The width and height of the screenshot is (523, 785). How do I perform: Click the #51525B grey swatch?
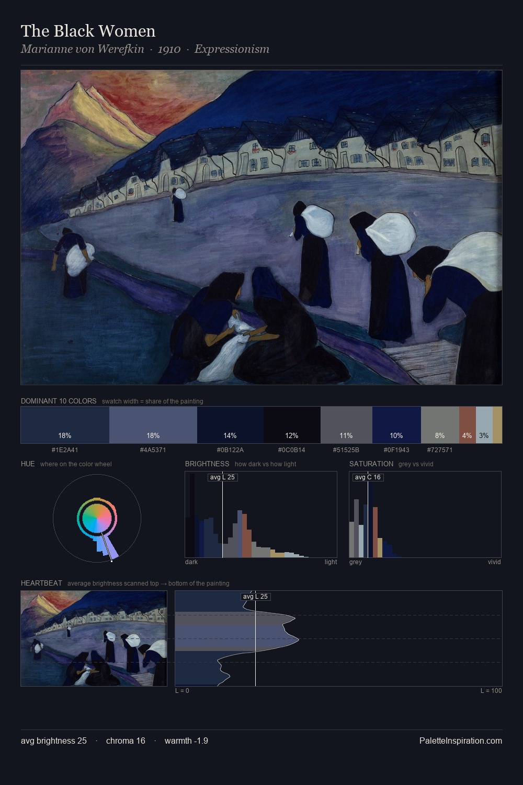346,425
